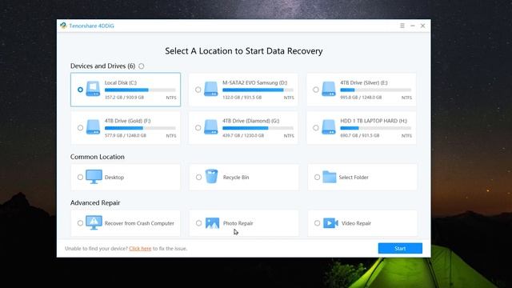Choose the Recycle Bin radio button
Viewport: 512px width, 288px height.
click(199, 177)
